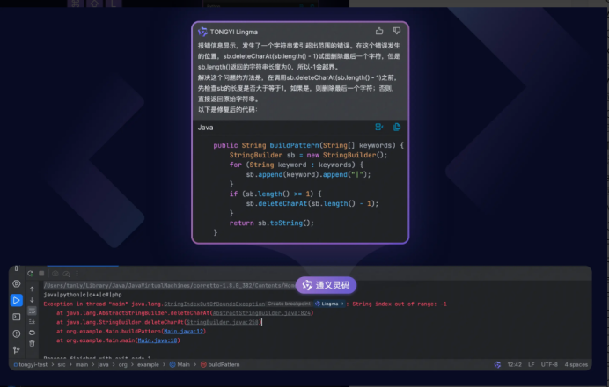The width and height of the screenshot is (609, 388).
Task: Select Main class in breadcrumb
Action: click(x=180, y=365)
